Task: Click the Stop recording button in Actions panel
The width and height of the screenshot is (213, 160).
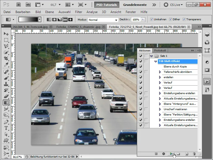Action: pos(156,154)
